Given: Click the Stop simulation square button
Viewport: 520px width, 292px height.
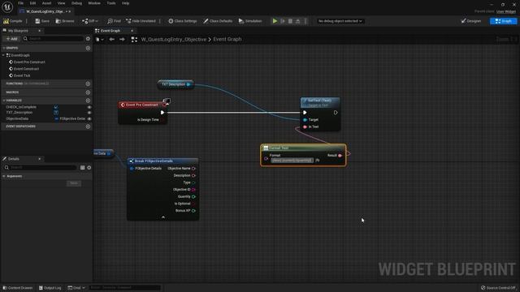Looking at the screenshot, I should tap(290, 21).
